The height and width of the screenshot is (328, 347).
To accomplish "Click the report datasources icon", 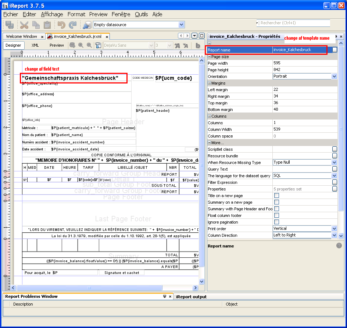I will (x=87, y=25).
